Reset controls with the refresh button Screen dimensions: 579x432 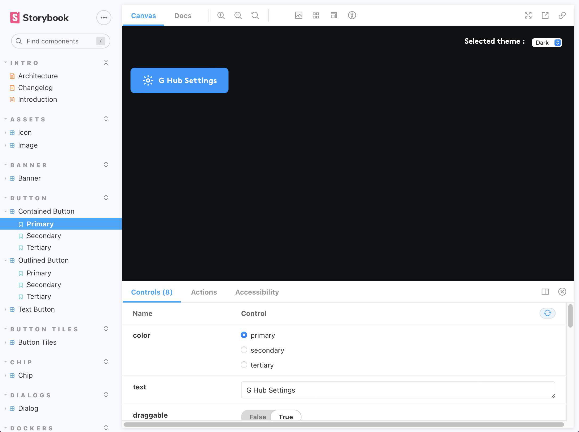547,313
